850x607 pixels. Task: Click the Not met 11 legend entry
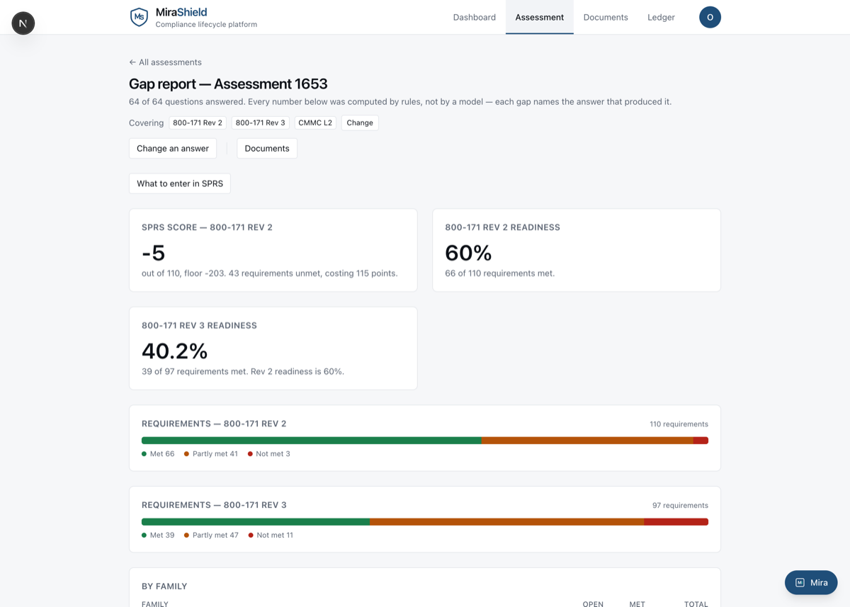[271, 535]
